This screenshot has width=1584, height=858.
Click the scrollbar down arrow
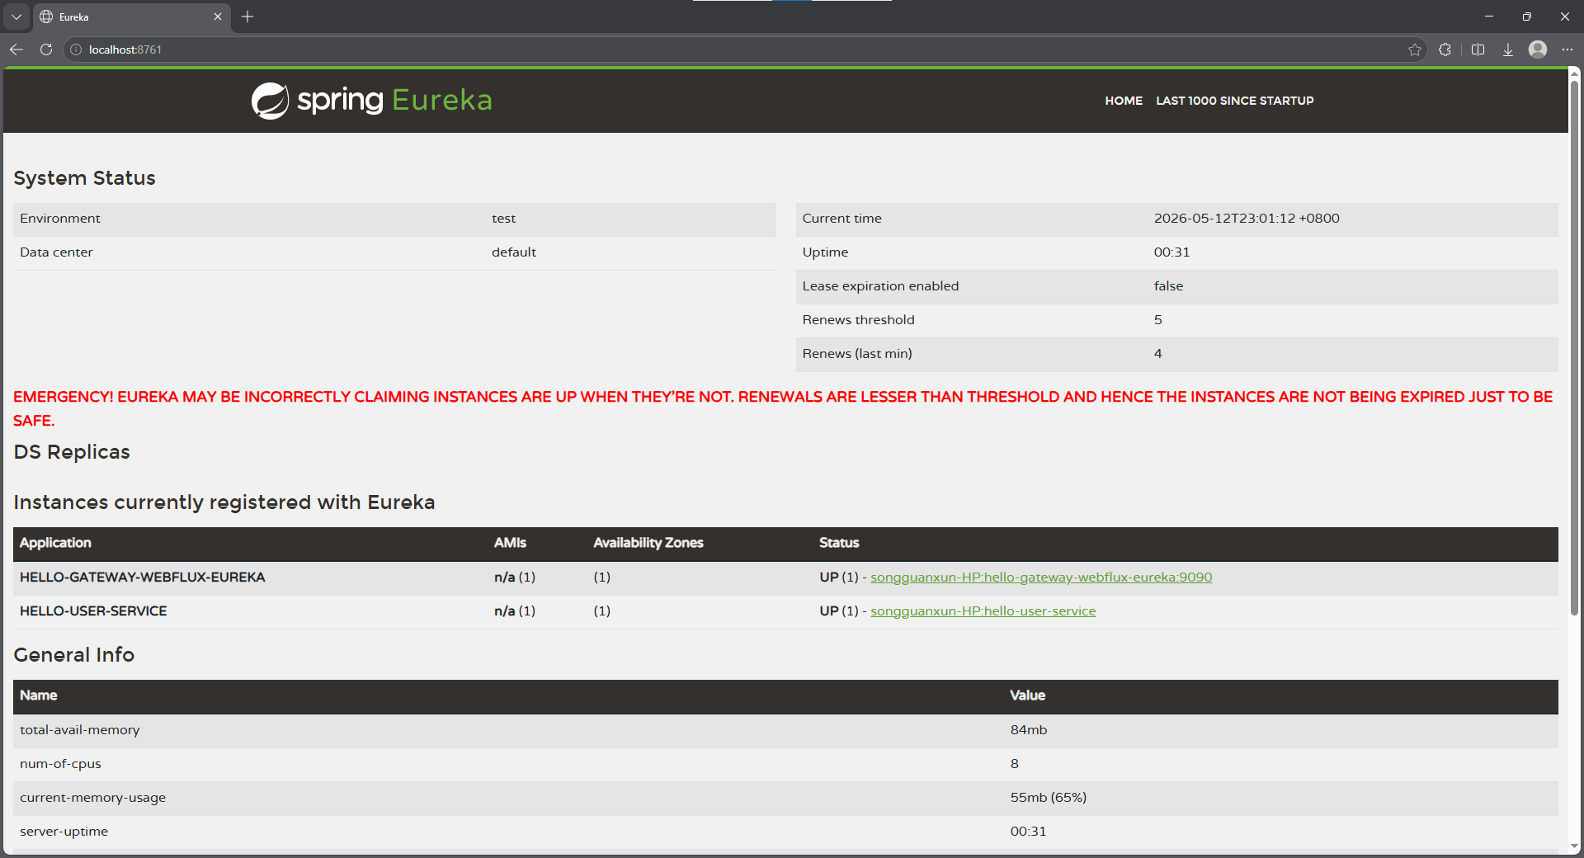1574,846
